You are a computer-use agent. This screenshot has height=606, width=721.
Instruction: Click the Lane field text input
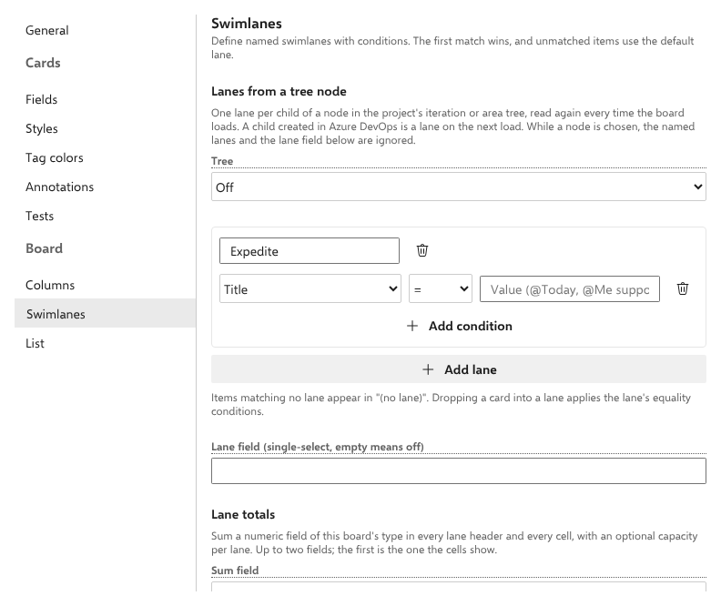pyautogui.click(x=459, y=471)
